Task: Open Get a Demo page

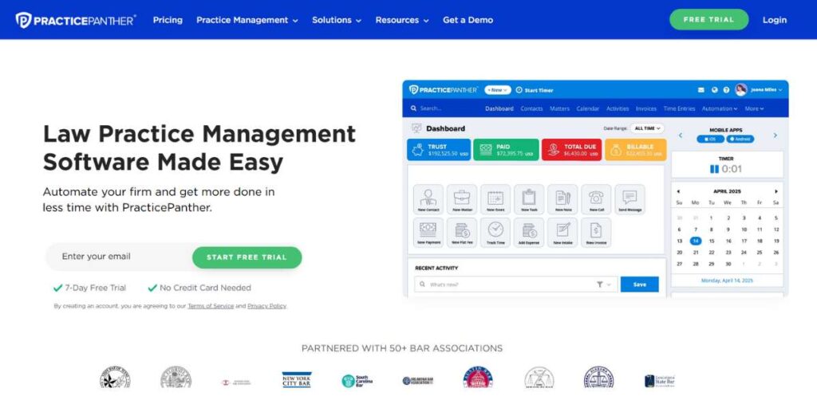Action: point(468,20)
